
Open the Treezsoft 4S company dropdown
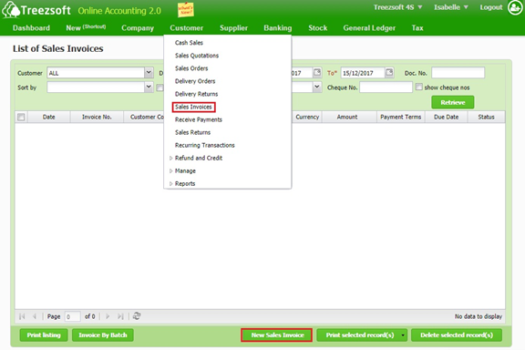[x=397, y=7]
